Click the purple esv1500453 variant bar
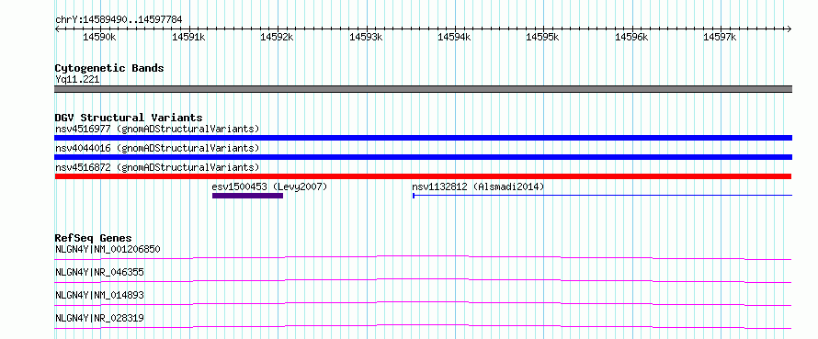818x339 pixels. (x=248, y=196)
